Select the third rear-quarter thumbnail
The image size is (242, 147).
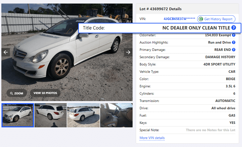[83, 115]
